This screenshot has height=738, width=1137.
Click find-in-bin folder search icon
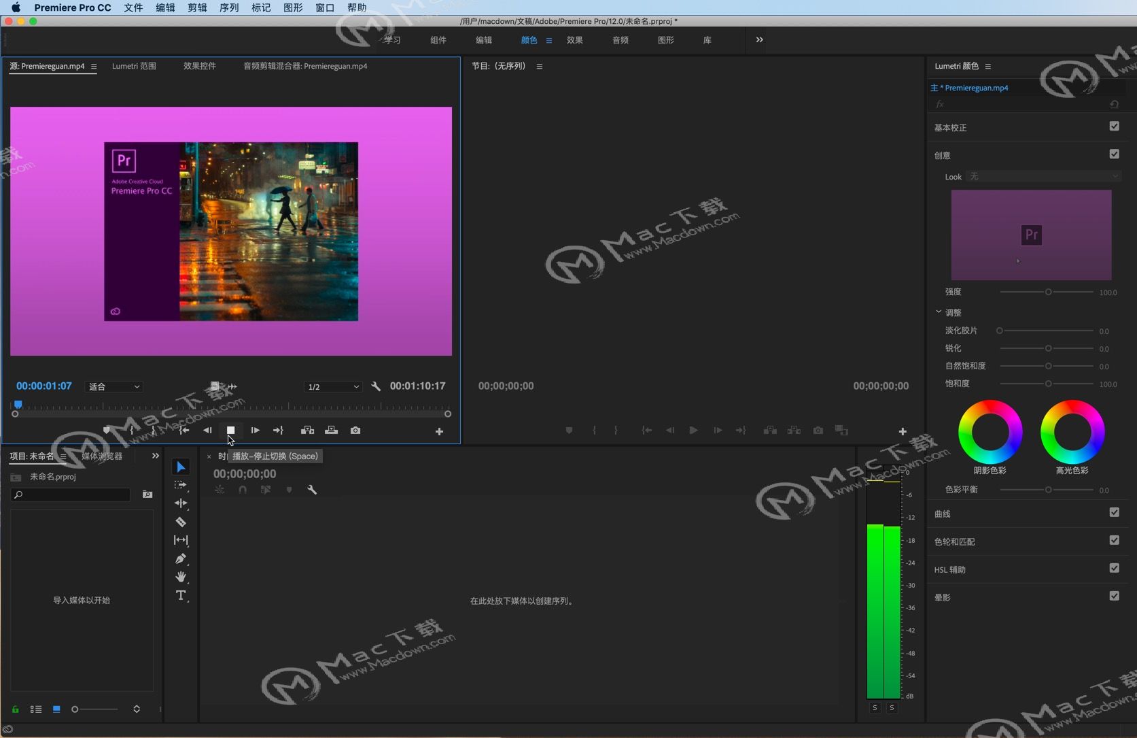tap(147, 494)
